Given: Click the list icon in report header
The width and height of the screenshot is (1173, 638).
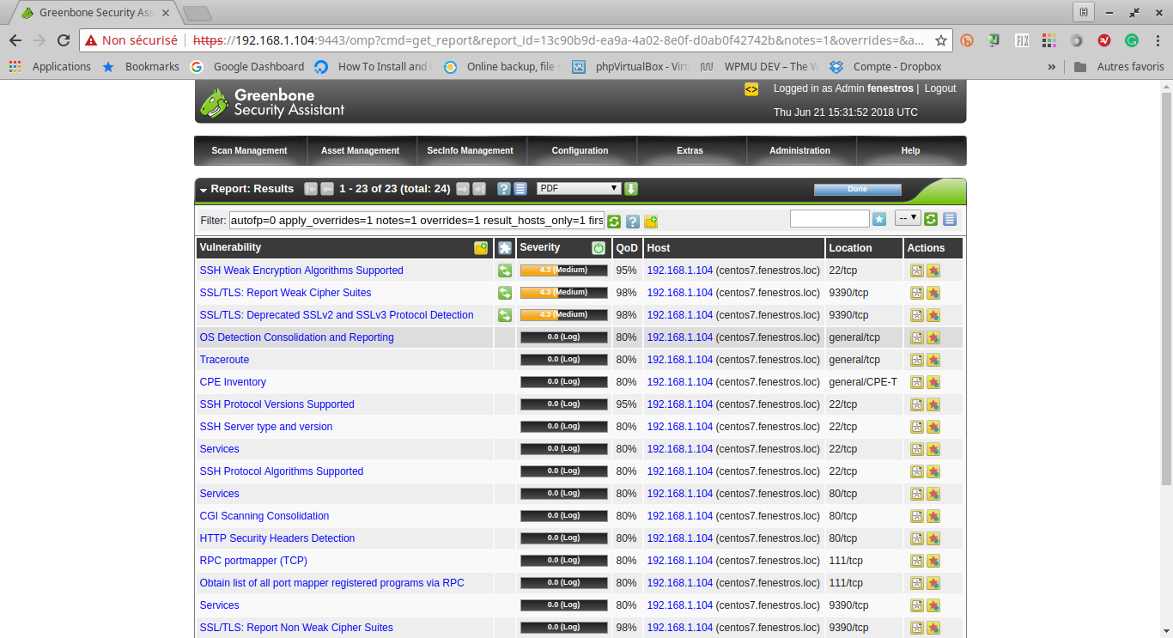Looking at the screenshot, I should tap(520, 189).
